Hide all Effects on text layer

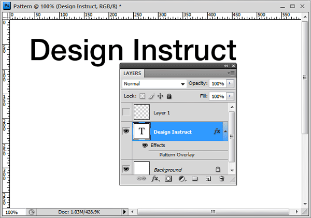(145, 146)
